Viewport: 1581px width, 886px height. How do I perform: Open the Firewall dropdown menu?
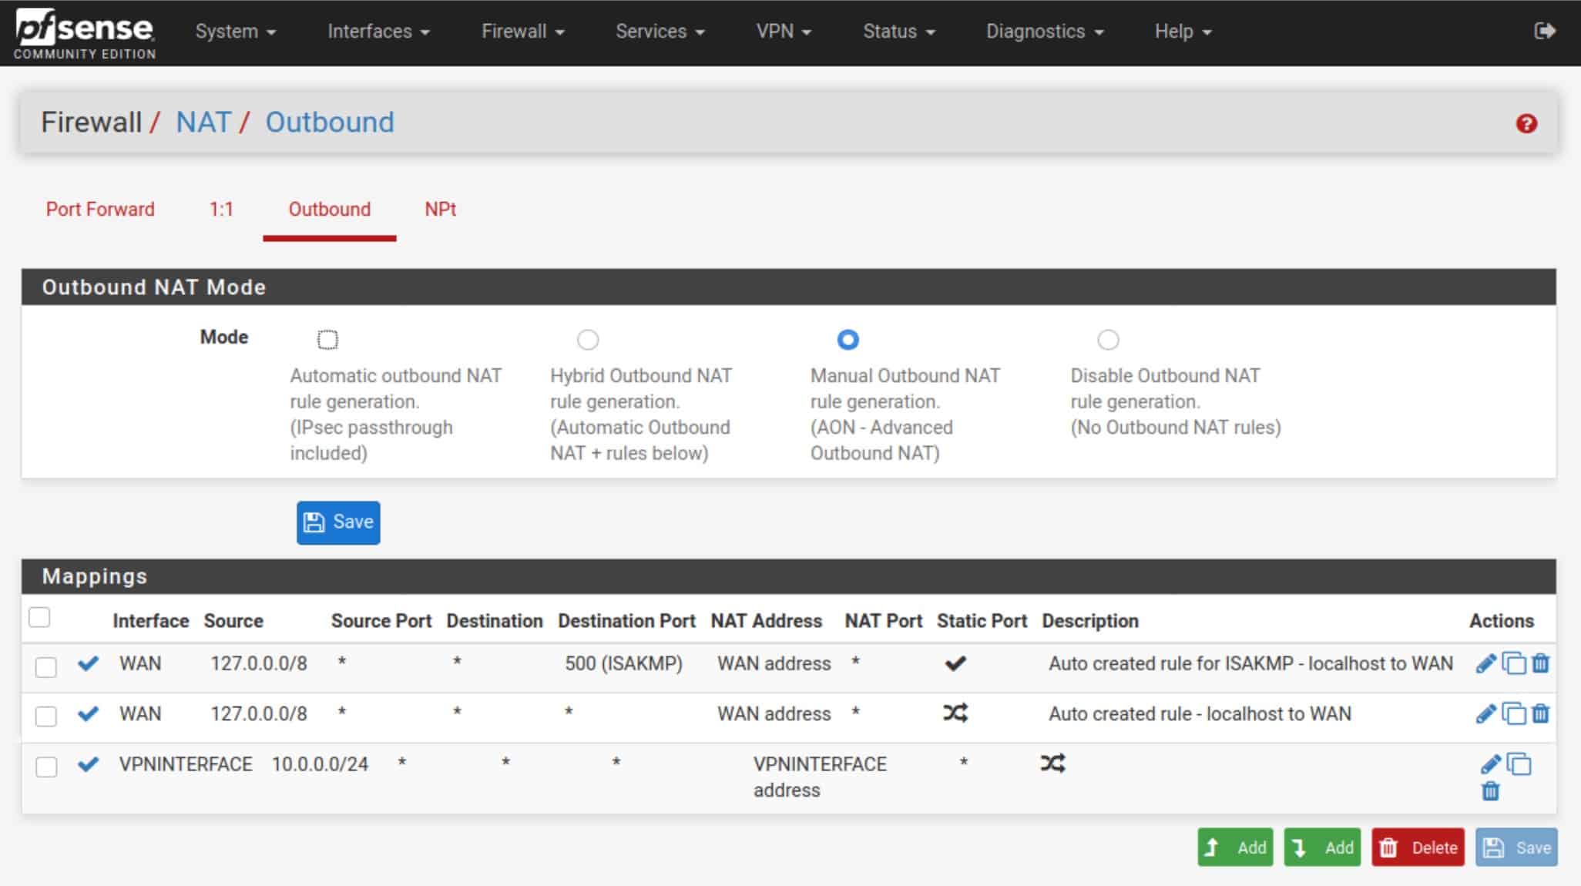(523, 32)
